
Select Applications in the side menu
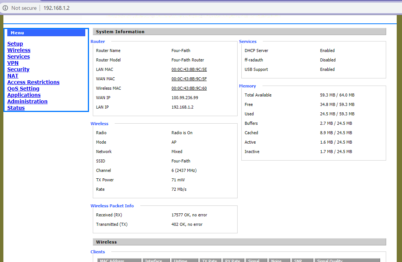(24, 95)
